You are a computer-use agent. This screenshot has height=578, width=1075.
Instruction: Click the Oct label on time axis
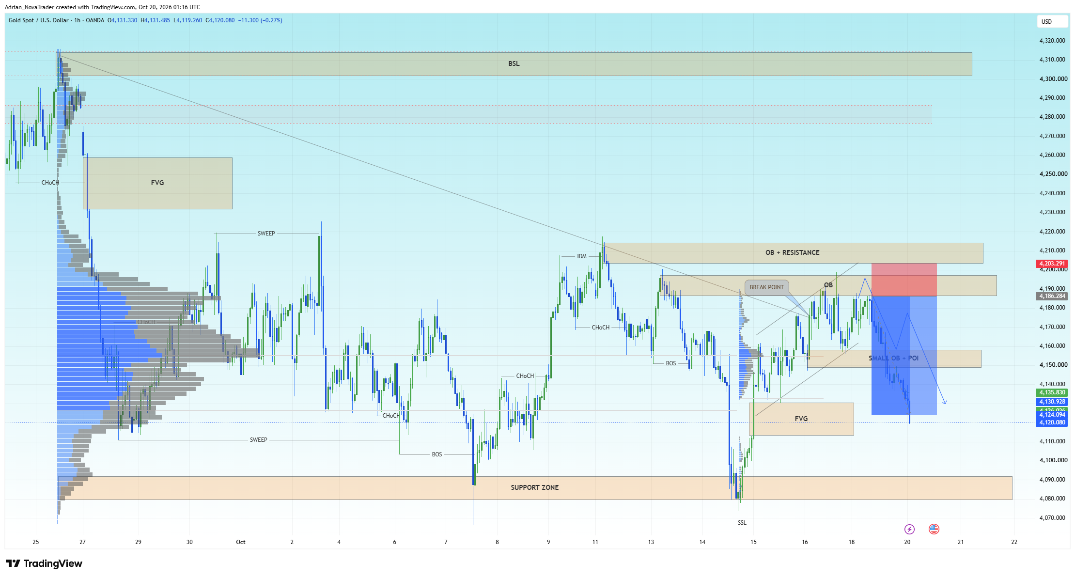[x=241, y=542]
